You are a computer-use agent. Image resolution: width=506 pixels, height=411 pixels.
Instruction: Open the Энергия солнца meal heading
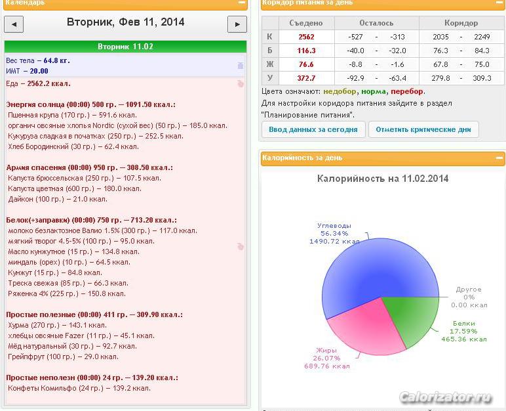(x=90, y=105)
